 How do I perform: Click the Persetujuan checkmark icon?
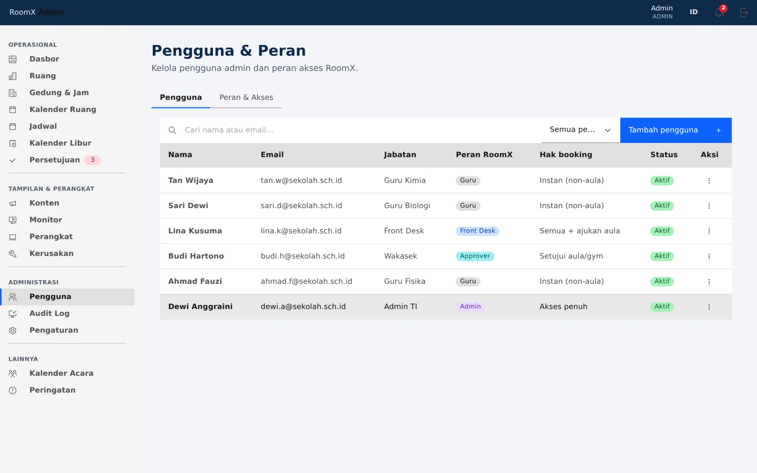pos(13,160)
